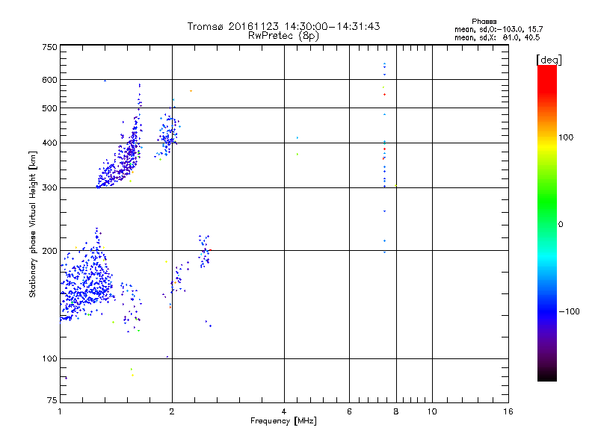The image size is (598, 448).
Task: Click the x-axis tick label '16'
Action: pyautogui.click(x=508, y=411)
